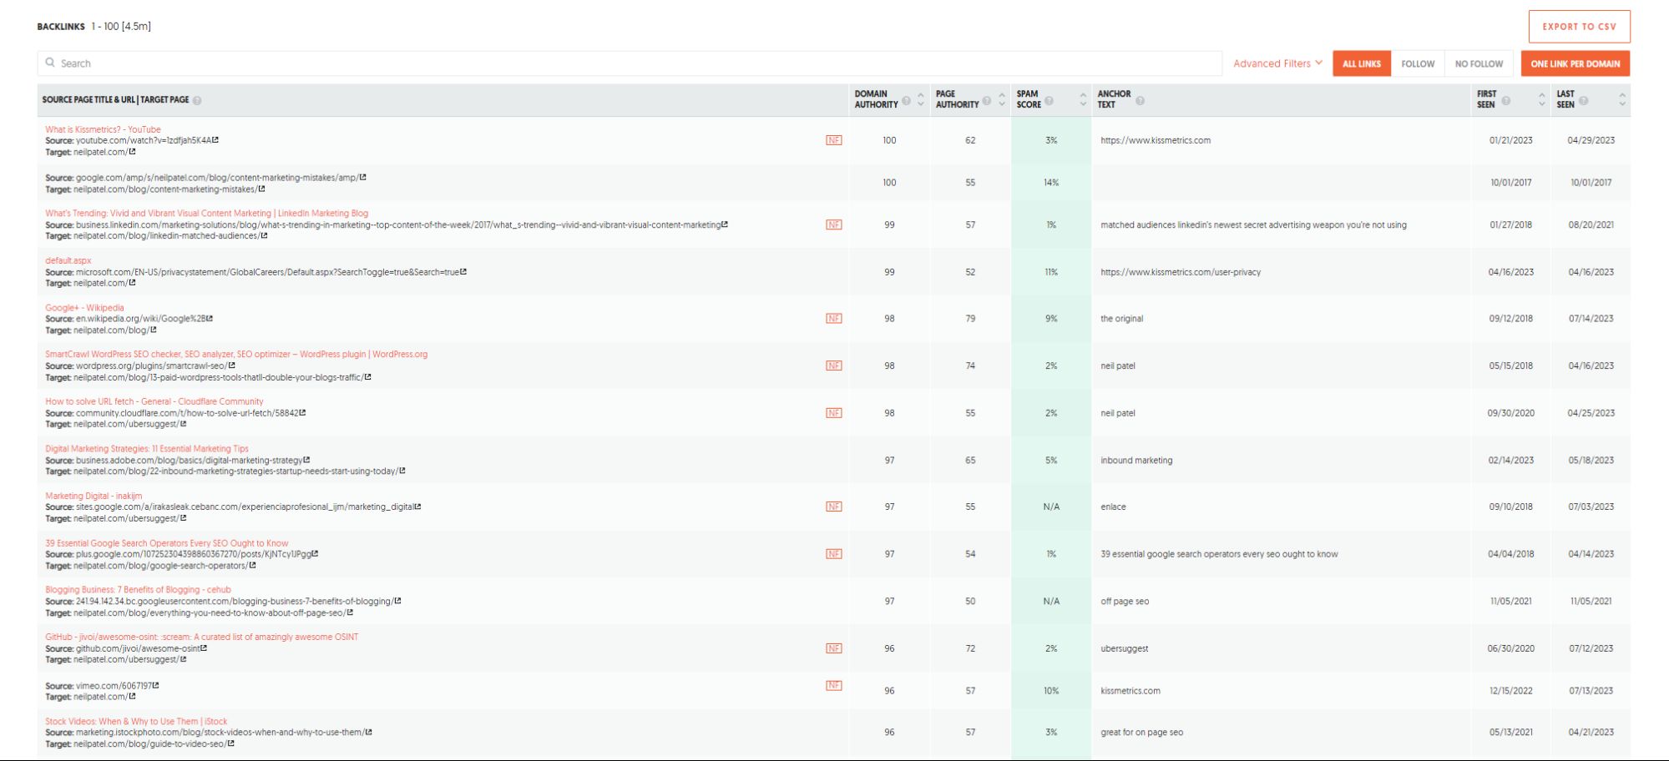Click the 'BACKLINKS 1 - 100 [4.5m]' heading

tap(94, 27)
